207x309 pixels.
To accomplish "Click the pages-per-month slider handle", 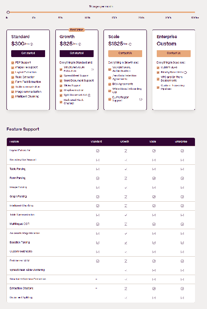I will (x=8, y=12).
